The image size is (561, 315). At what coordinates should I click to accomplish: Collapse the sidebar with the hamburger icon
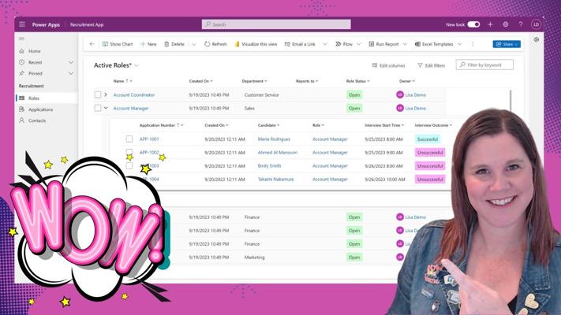pos(21,39)
